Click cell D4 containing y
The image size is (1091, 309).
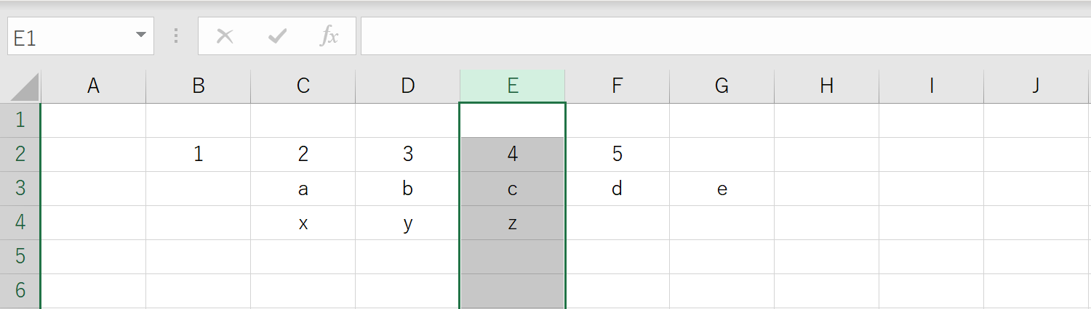click(x=408, y=223)
